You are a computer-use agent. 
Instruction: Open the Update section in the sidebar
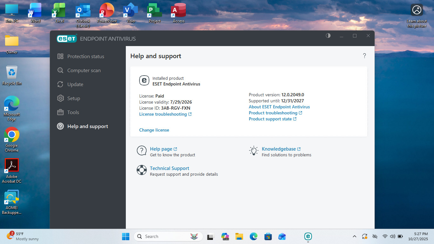[x=70, y=85]
